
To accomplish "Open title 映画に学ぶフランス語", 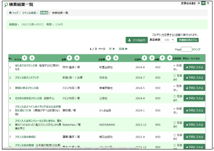I will click(27, 88).
